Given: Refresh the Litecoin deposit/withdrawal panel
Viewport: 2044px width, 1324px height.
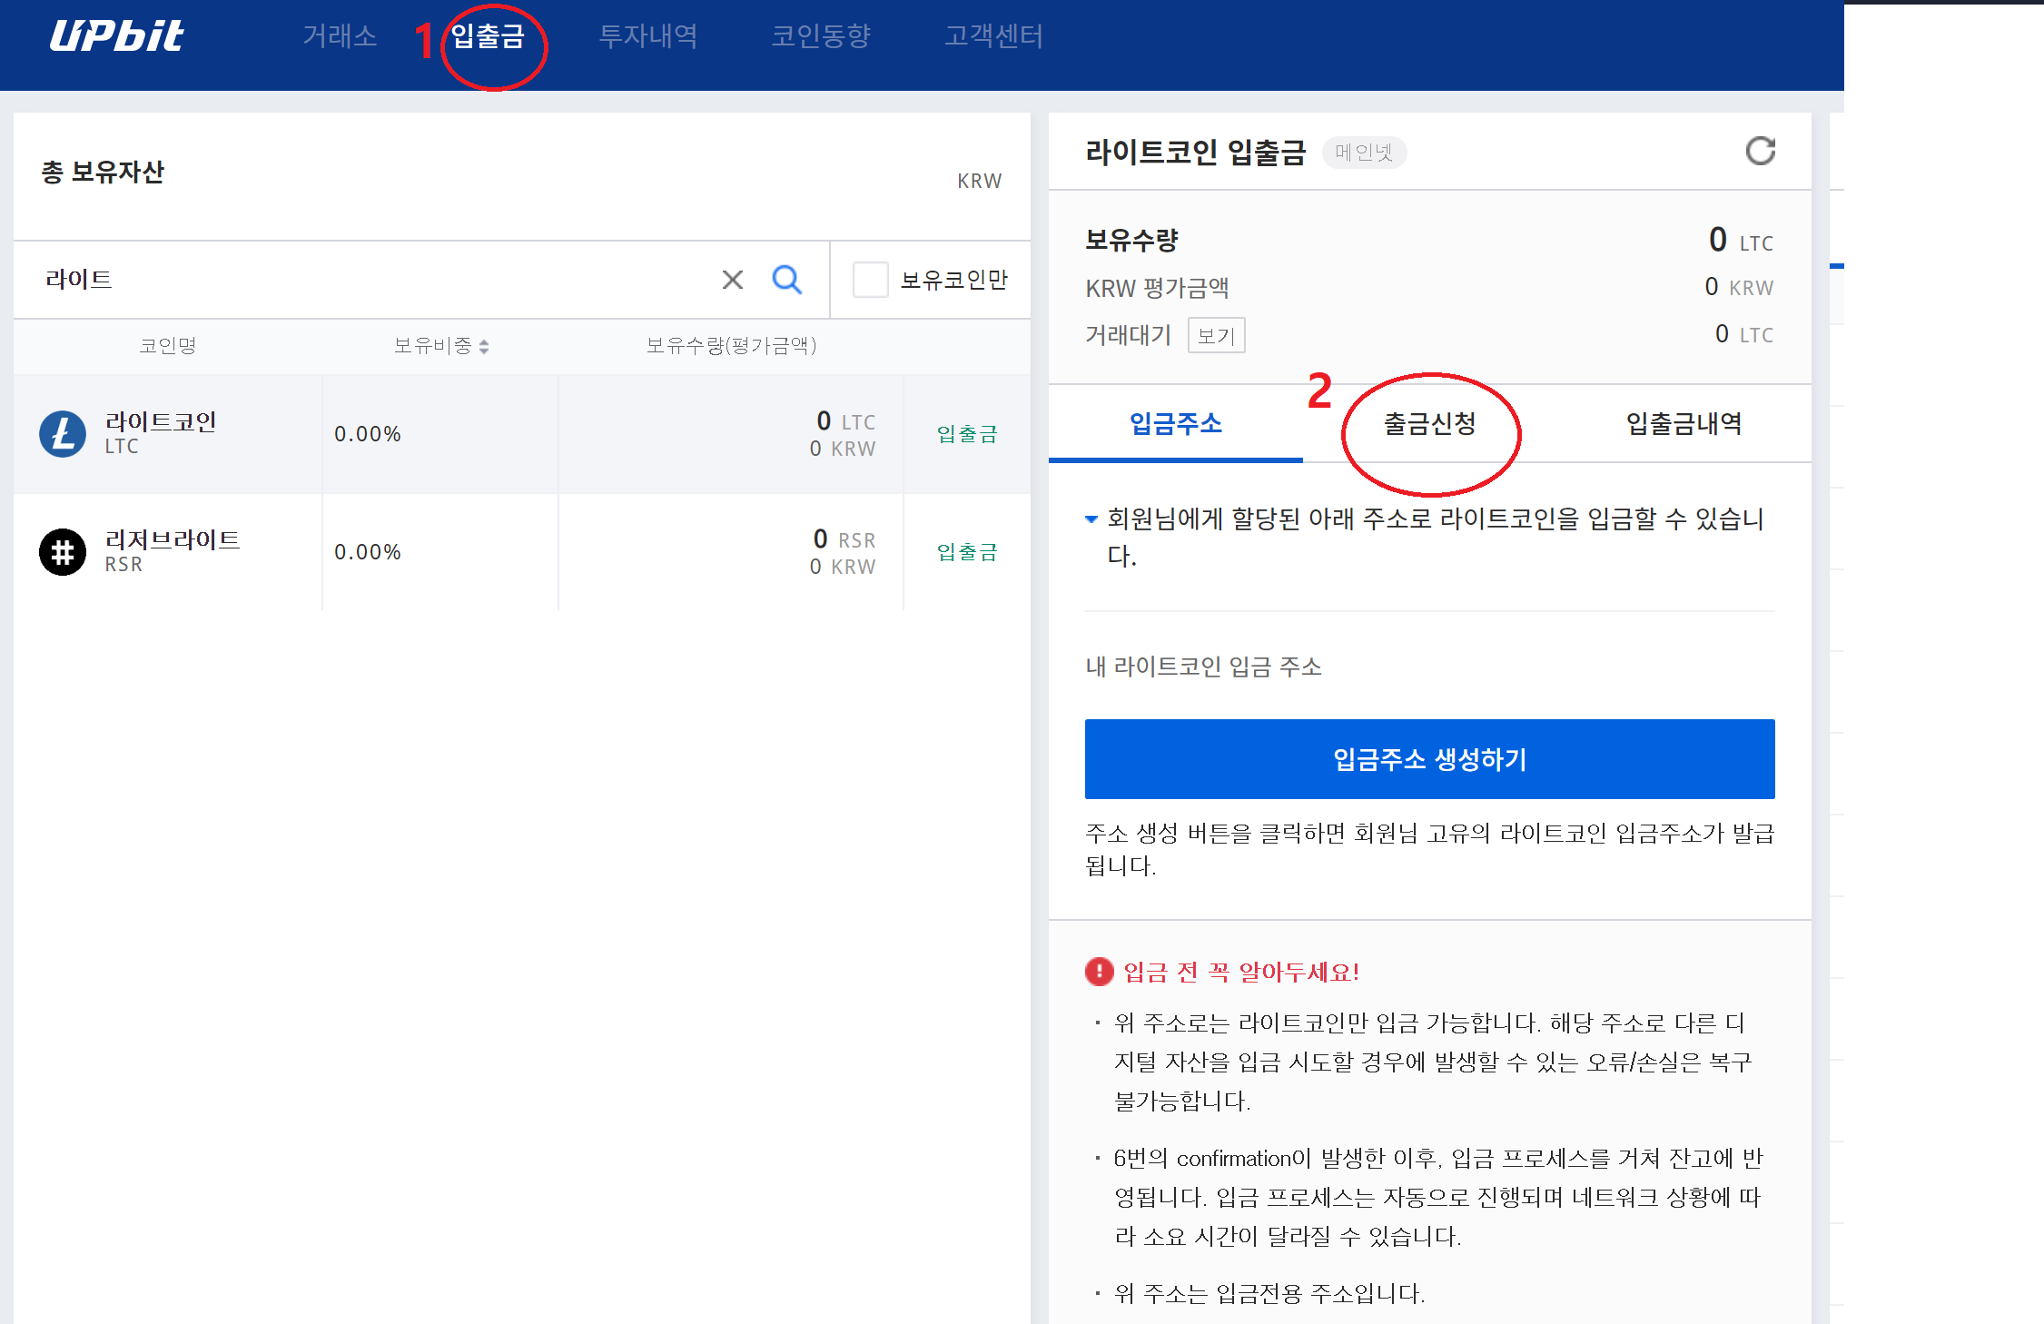Looking at the screenshot, I should (1760, 152).
